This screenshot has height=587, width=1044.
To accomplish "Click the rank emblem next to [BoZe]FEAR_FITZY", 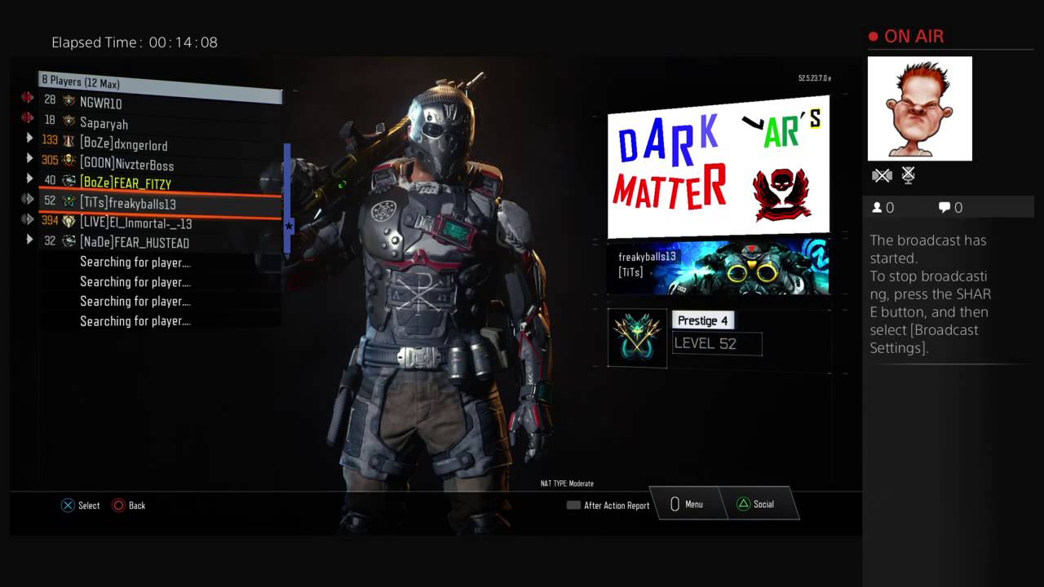I will 69,181.
